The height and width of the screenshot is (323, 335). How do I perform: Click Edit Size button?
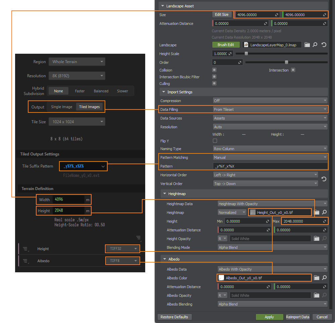pos(222,14)
